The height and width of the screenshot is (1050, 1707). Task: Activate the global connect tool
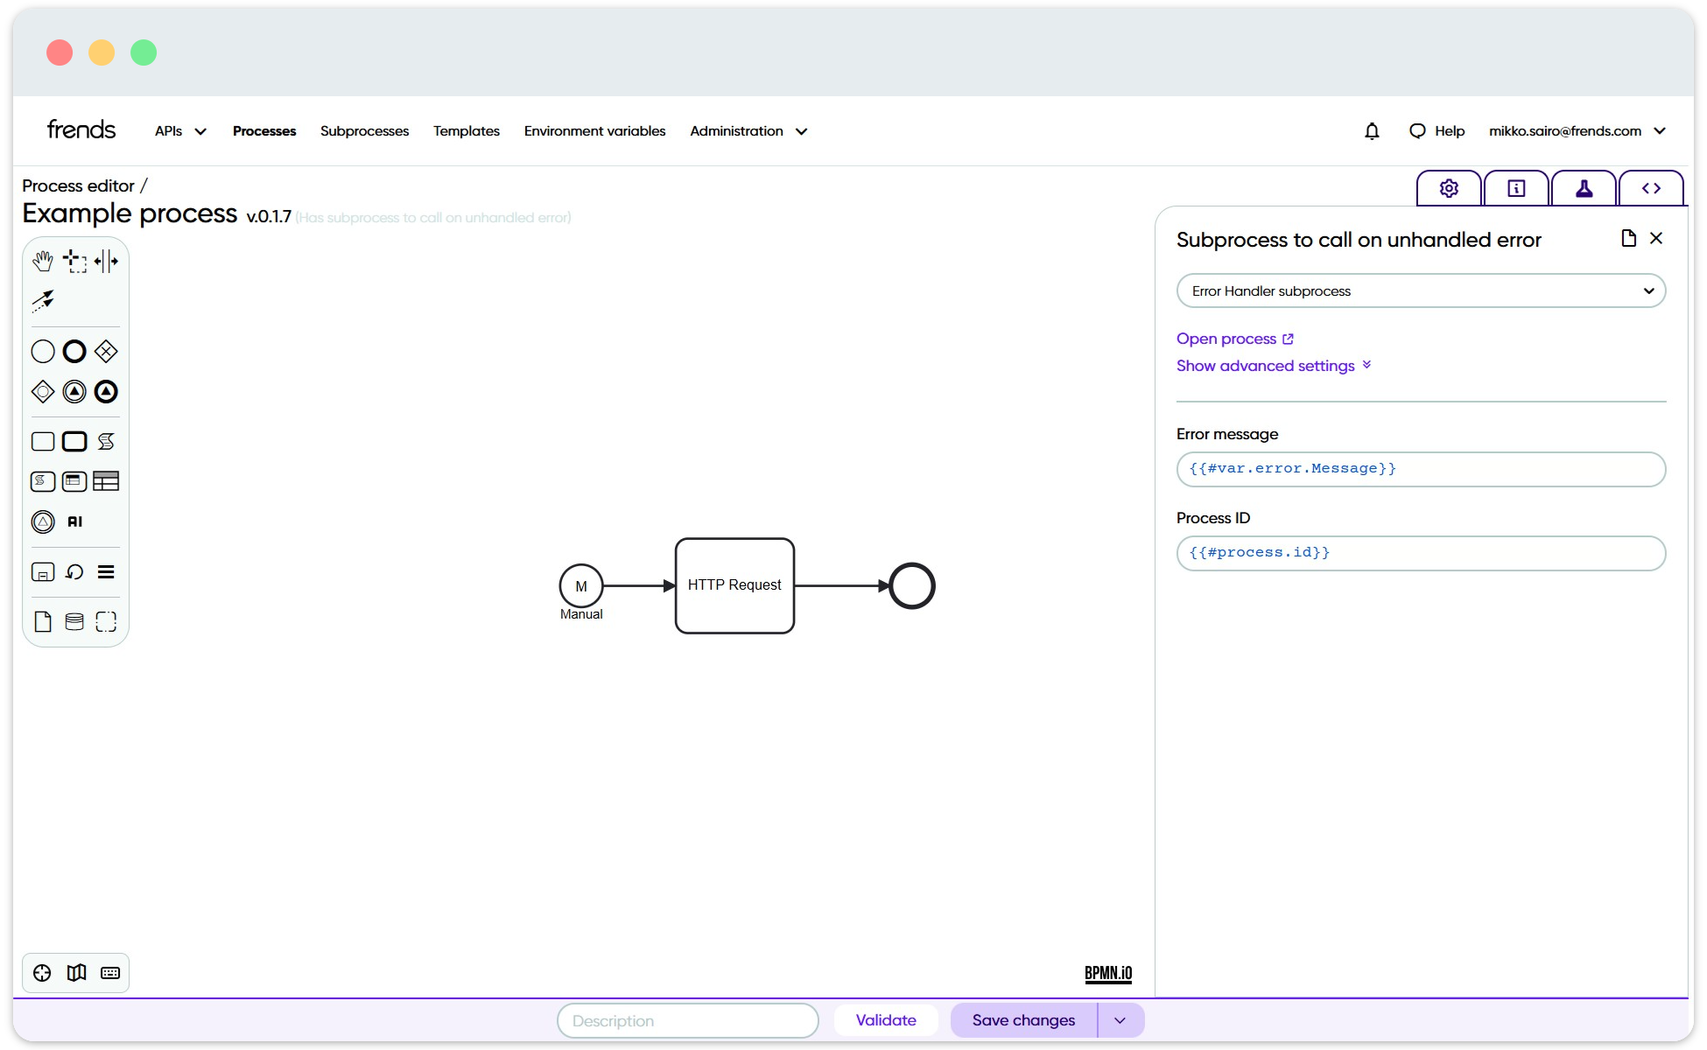tap(44, 300)
